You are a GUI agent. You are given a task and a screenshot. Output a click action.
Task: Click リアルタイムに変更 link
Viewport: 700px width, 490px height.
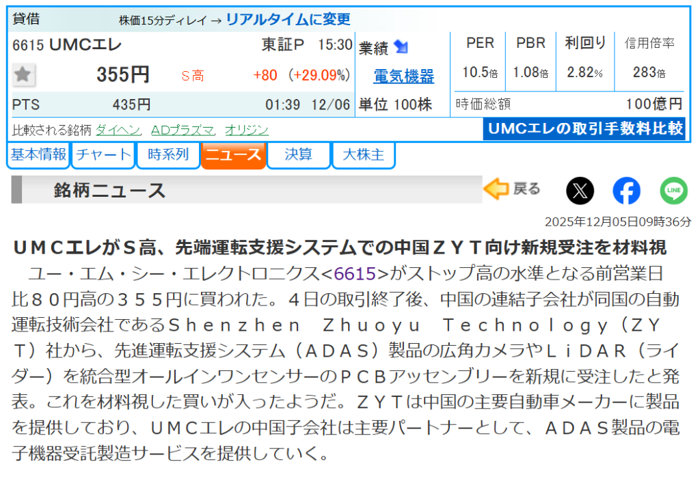click(288, 19)
